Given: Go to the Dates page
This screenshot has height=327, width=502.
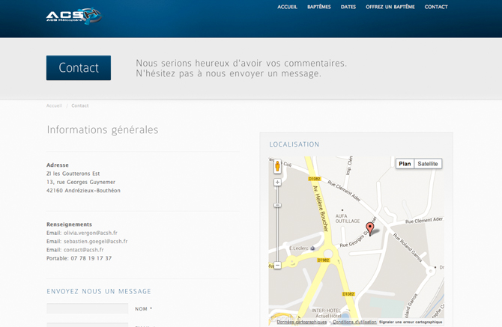Looking at the screenshot, I should click(348, 7).
